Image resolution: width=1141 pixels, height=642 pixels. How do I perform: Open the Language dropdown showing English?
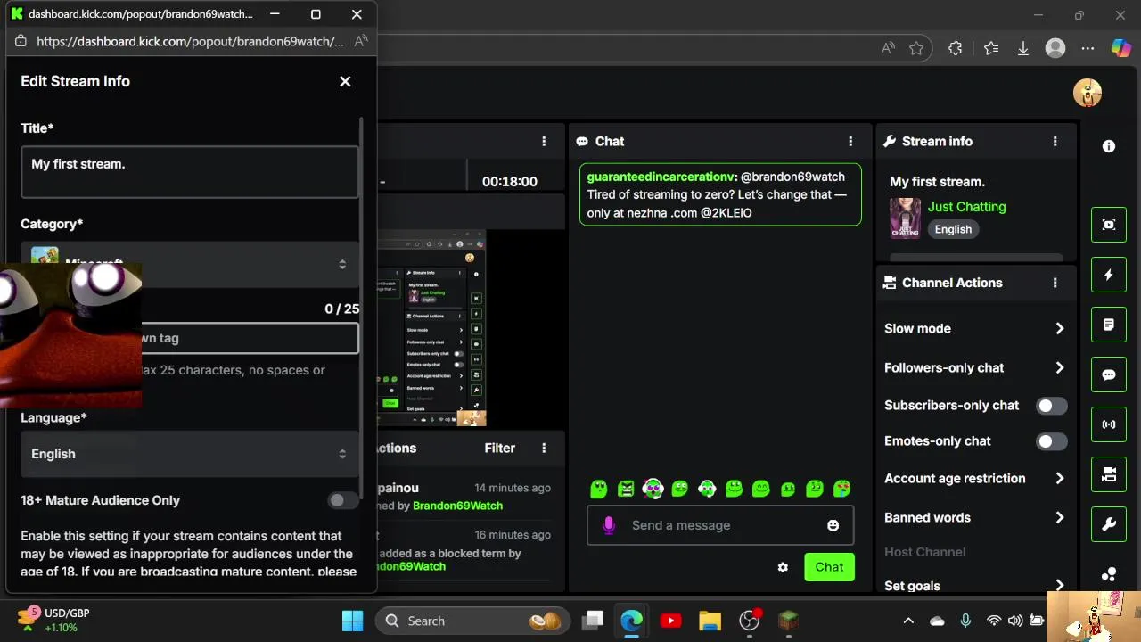(190, 454)
